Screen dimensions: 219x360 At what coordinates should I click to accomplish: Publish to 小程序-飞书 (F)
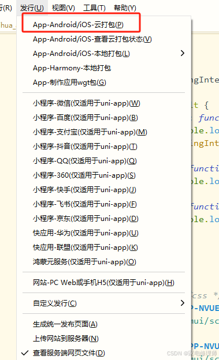pos(85,204)
